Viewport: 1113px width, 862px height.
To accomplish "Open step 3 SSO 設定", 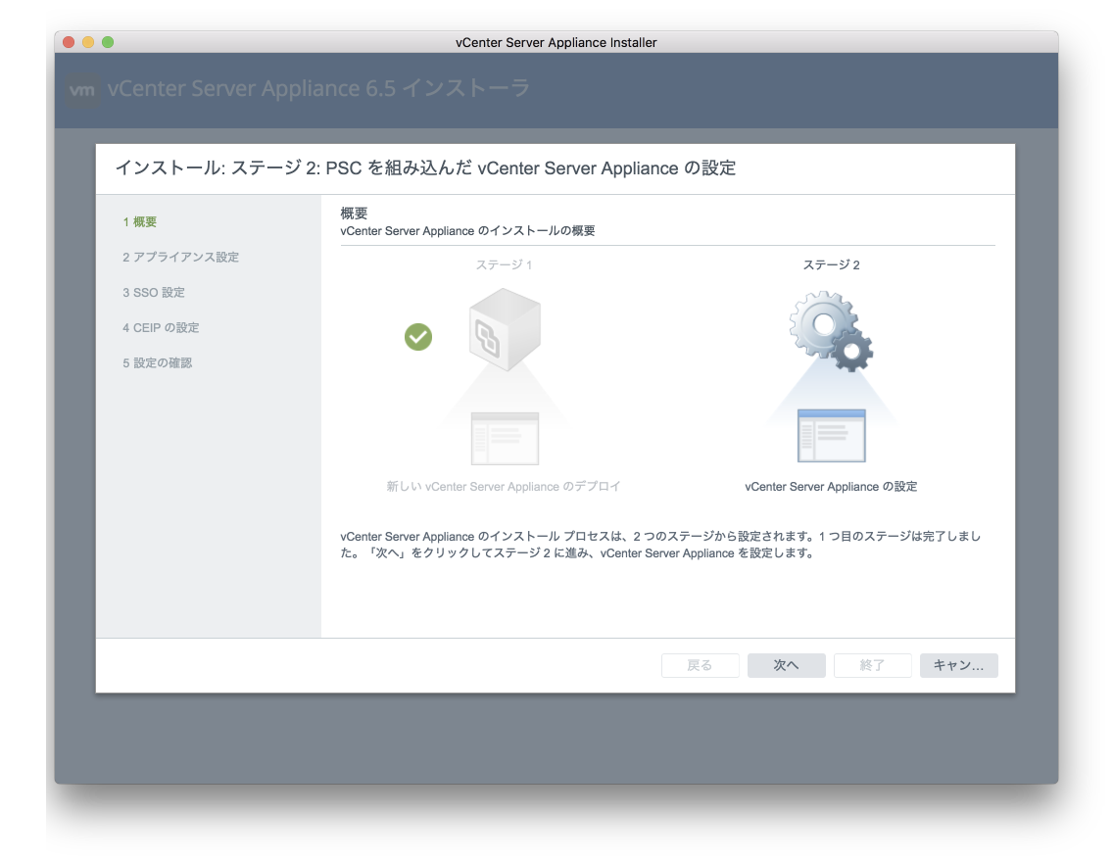I will (x=153, y=293).
